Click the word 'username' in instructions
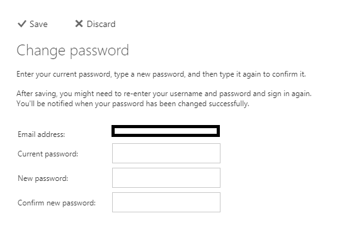Viewport: 349px width, 245px height. pos(186,94)
